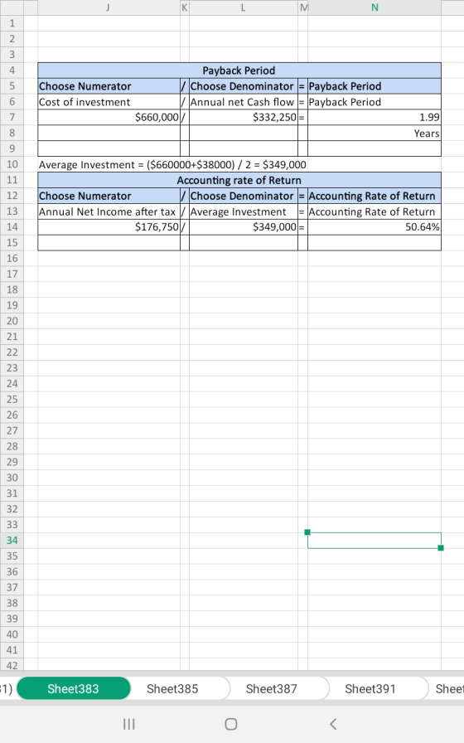Switch to Sheet385 tab
Image resolution: width=464 pixels, height=743 pixels.
point(172,688)
